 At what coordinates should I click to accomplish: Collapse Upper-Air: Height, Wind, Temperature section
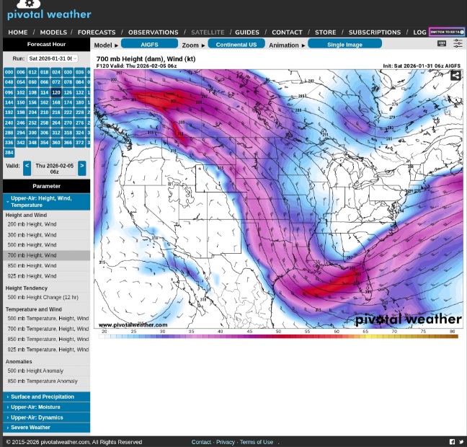pyautogui.click(x=46, y=201)
